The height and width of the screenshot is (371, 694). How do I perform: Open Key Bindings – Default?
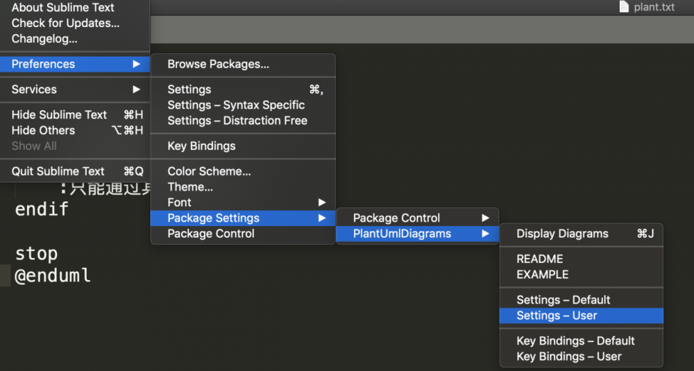click(575, 340)
